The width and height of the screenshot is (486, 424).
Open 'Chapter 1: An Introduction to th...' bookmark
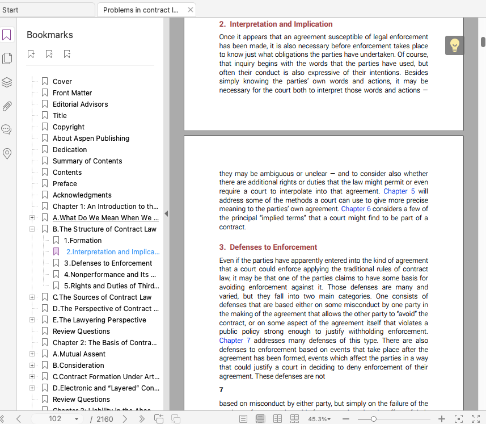105,207
